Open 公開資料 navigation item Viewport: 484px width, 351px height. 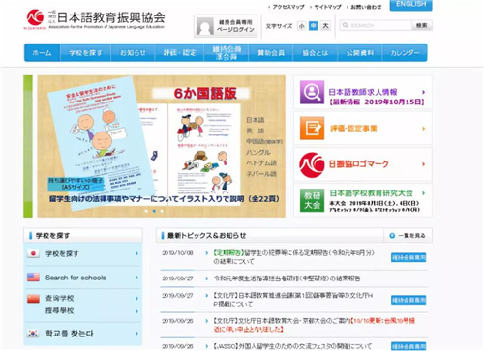click(360, 52)
